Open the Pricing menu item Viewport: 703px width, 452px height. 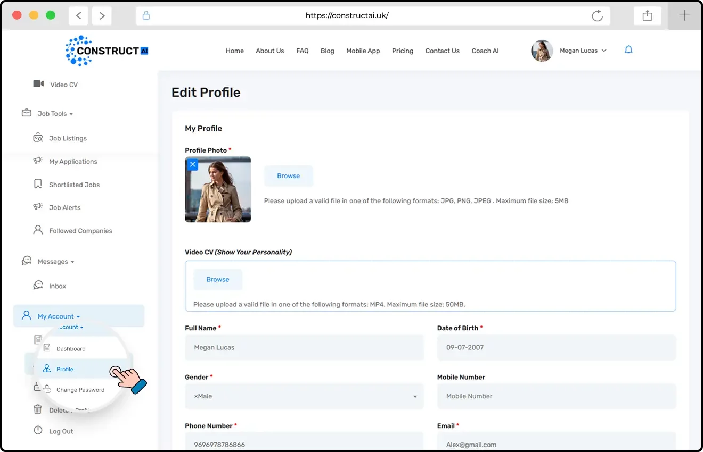click(x=403, y=51)
